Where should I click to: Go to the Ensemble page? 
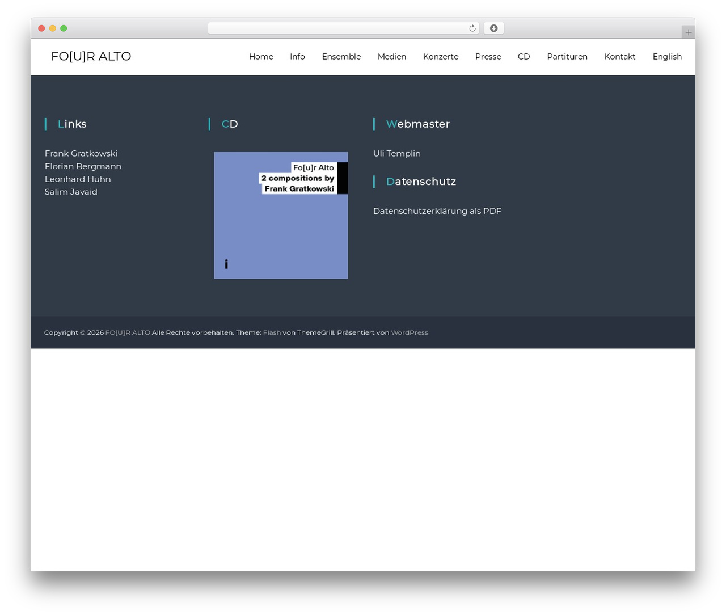pyautogui.click(x=341, y=57)
